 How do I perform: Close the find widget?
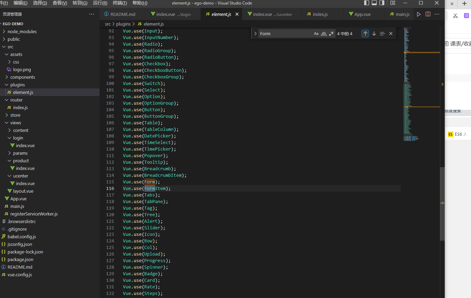(391, 33)
